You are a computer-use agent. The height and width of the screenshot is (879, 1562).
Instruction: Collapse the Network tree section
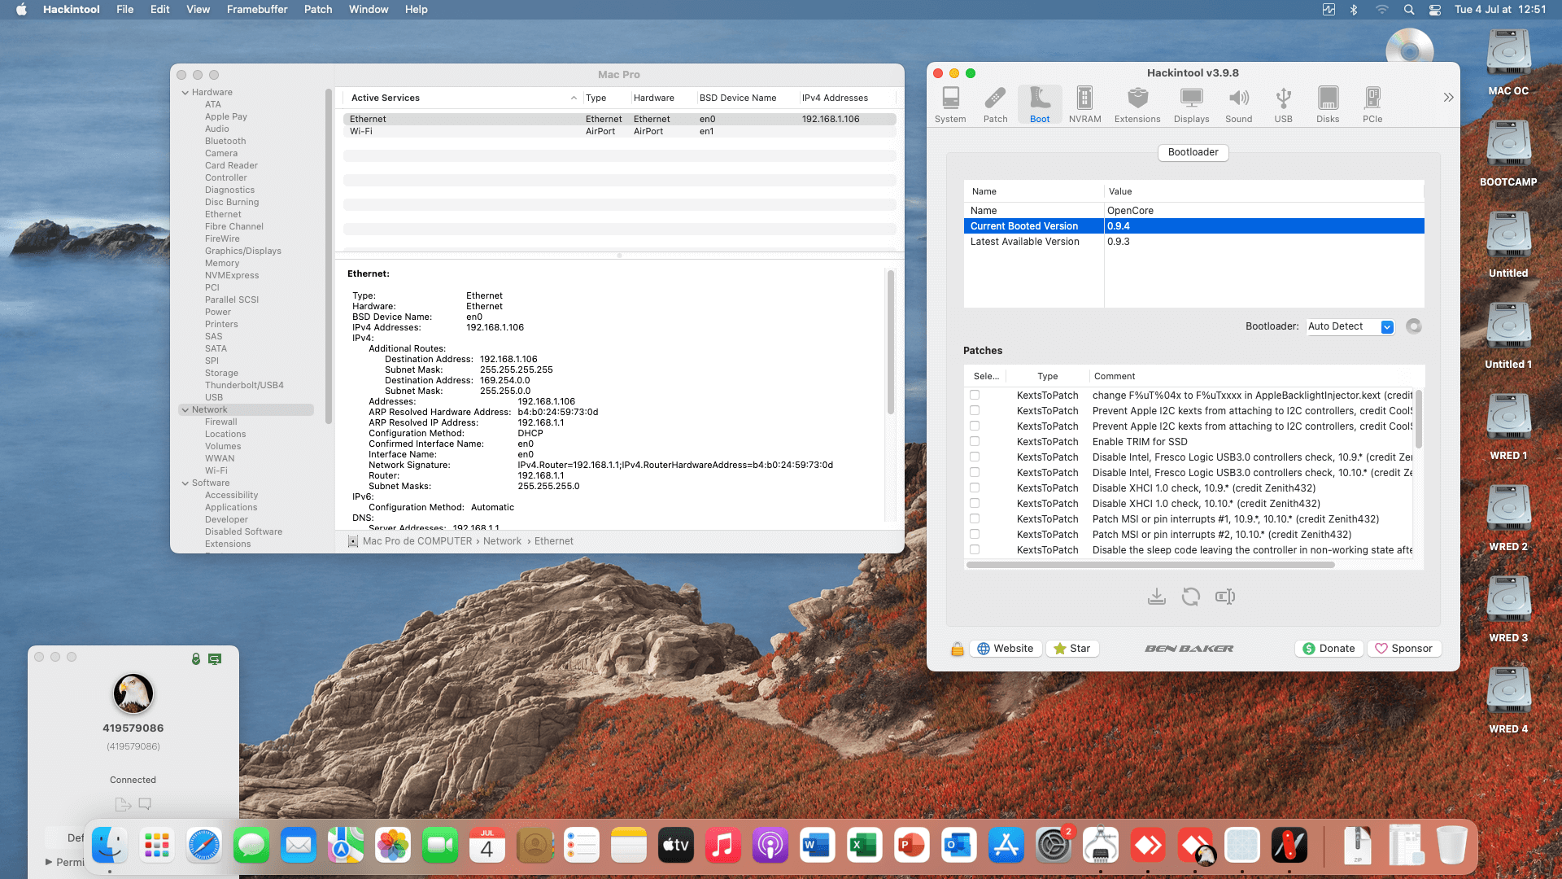pyautogui.click(x=185, y=410)
